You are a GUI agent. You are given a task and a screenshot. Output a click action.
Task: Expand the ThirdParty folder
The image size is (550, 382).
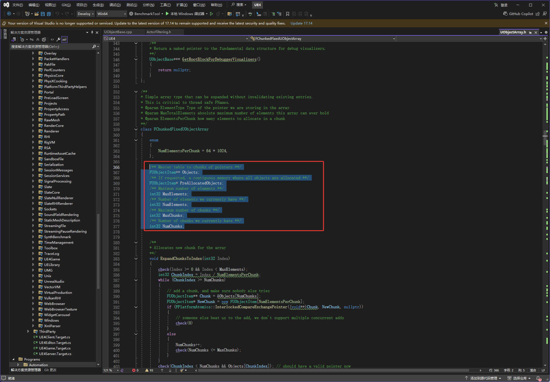coord(28,331)
